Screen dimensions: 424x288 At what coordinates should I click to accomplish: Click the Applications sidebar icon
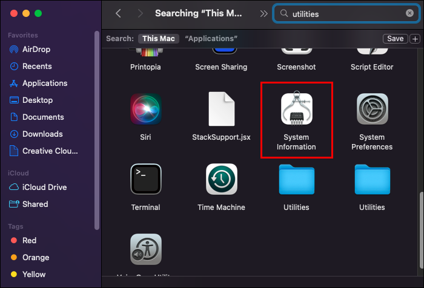[x=14, y=83]
